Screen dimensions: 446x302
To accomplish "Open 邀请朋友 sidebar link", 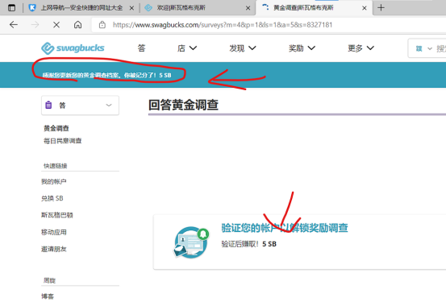I will tap(54, 249).
